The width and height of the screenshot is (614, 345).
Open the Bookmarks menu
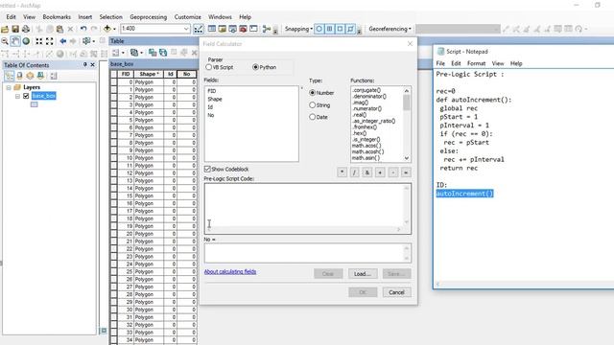point(57,17)
